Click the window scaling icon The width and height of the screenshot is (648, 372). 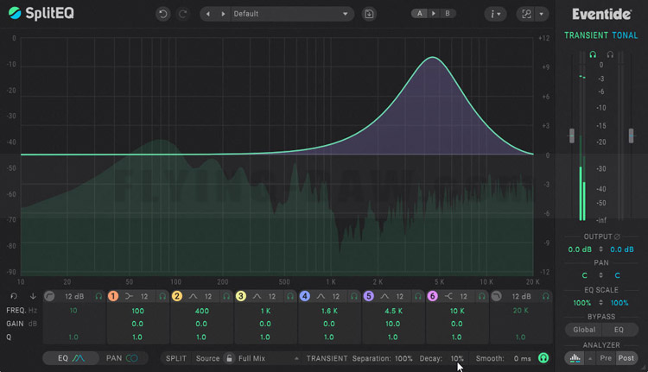[526, 14]
